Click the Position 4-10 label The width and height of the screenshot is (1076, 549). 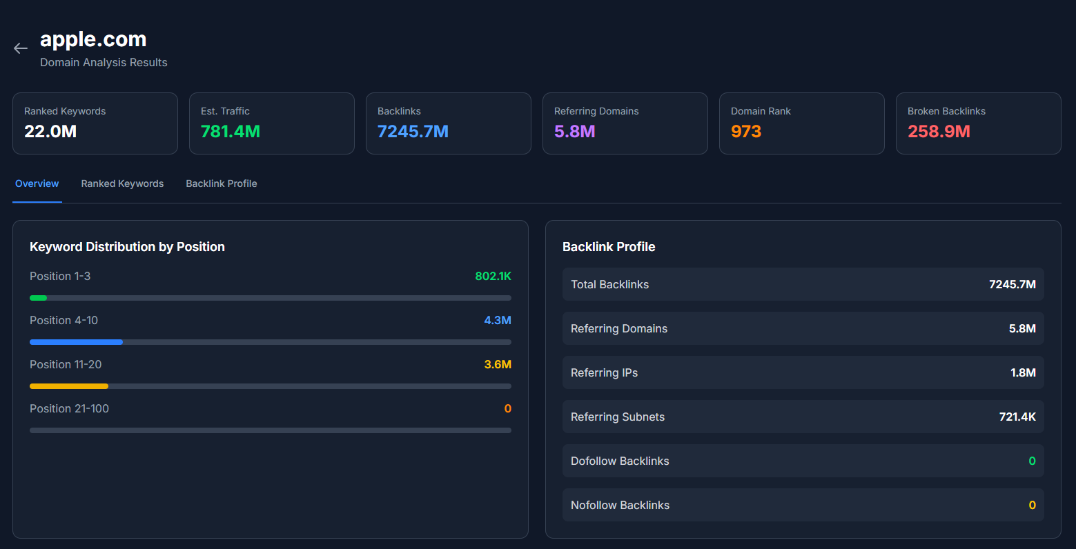(x=63, y=320)
